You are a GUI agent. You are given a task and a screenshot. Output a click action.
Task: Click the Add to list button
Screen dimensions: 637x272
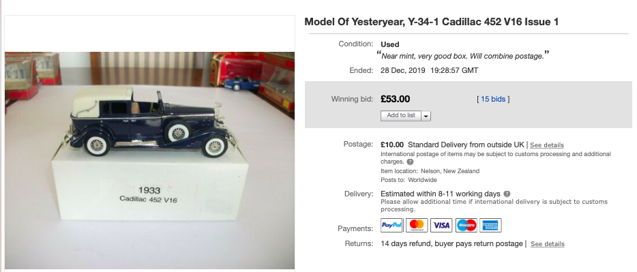(401, 116)
